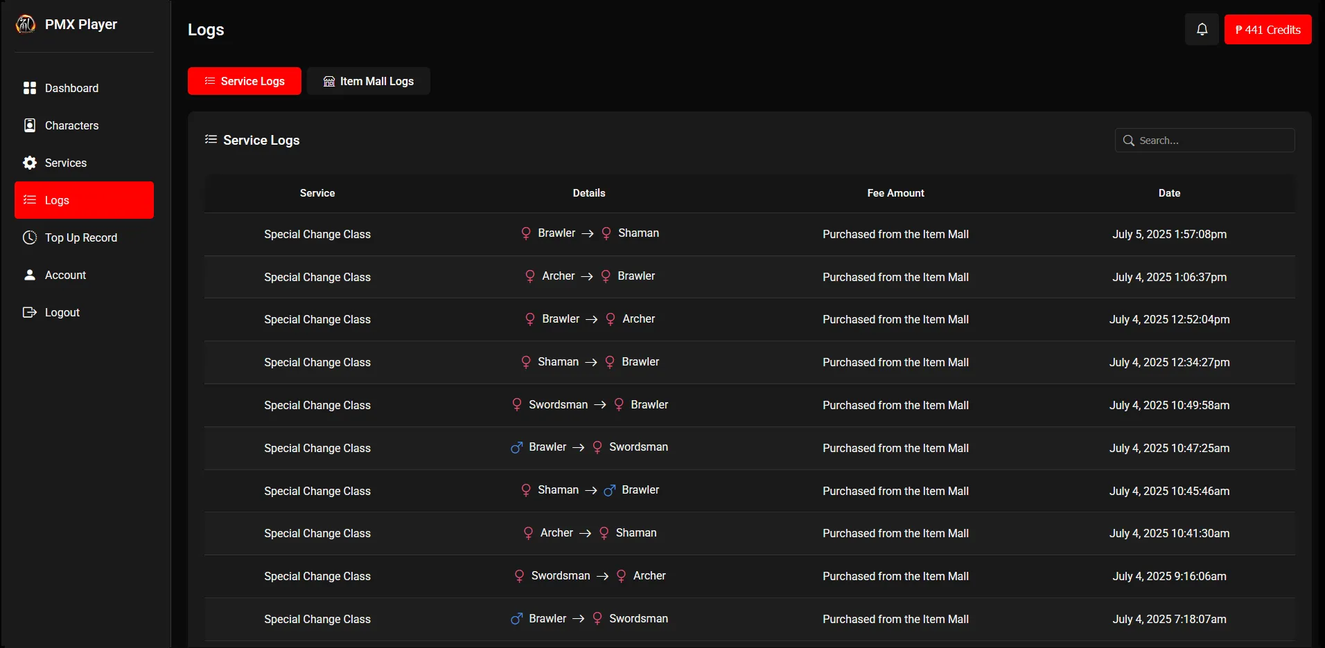Click the PMX Player title text
1325x648 pixels.
tap(81, 24)
